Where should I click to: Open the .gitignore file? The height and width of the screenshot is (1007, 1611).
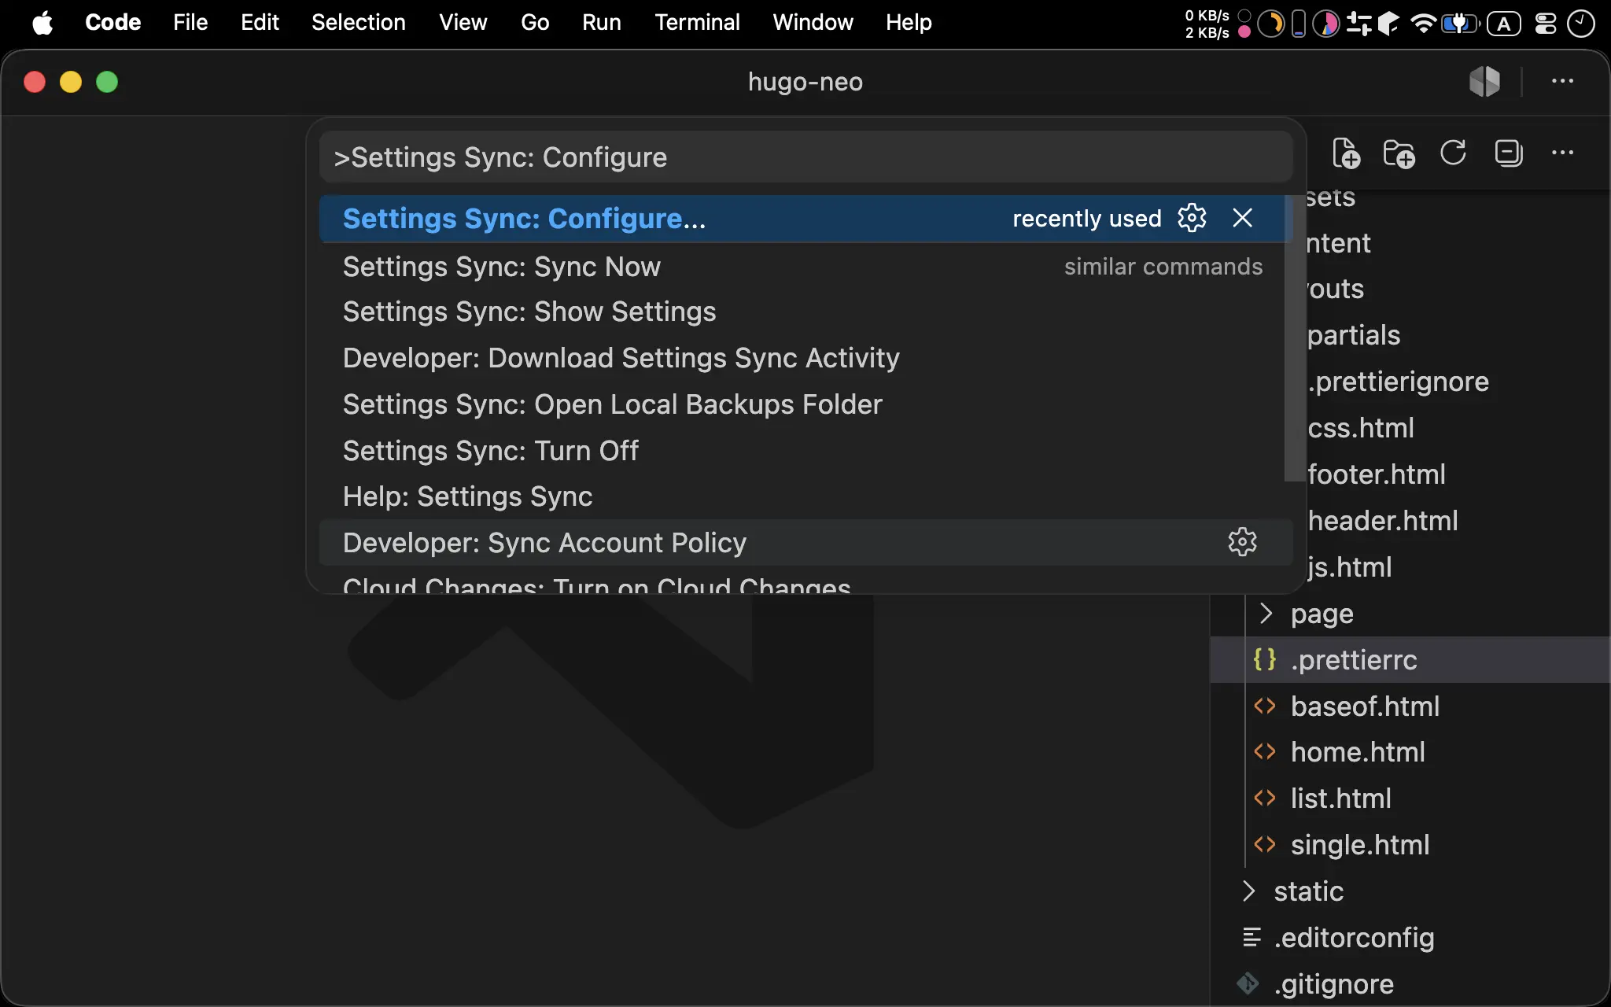[x=1410, y=984]
